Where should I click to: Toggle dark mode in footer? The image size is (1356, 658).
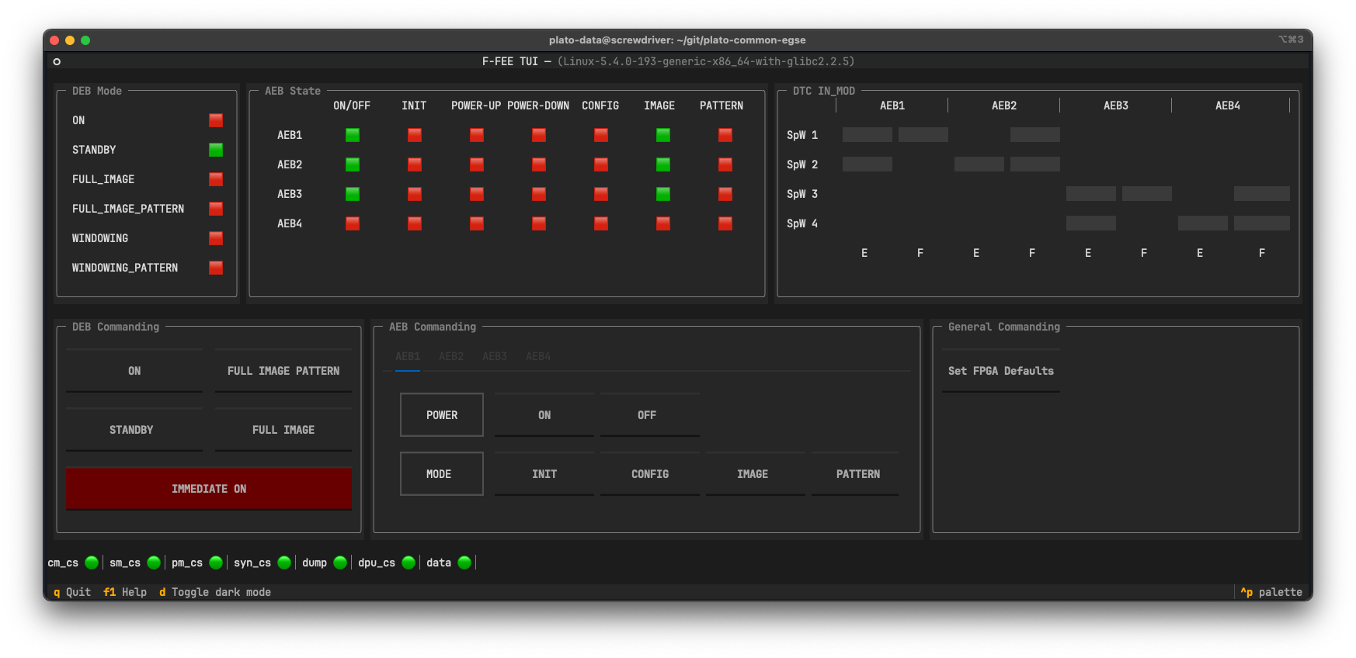(215, 592)
